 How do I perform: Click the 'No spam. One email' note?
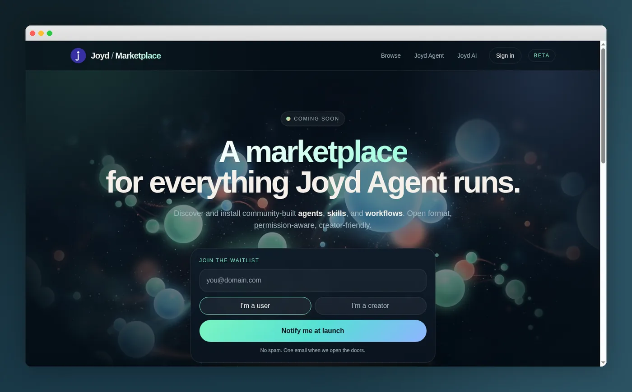[x=312, y=350]
